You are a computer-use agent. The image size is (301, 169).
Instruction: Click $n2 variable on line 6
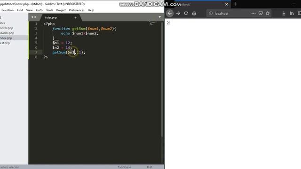click(x=55, y=47)
